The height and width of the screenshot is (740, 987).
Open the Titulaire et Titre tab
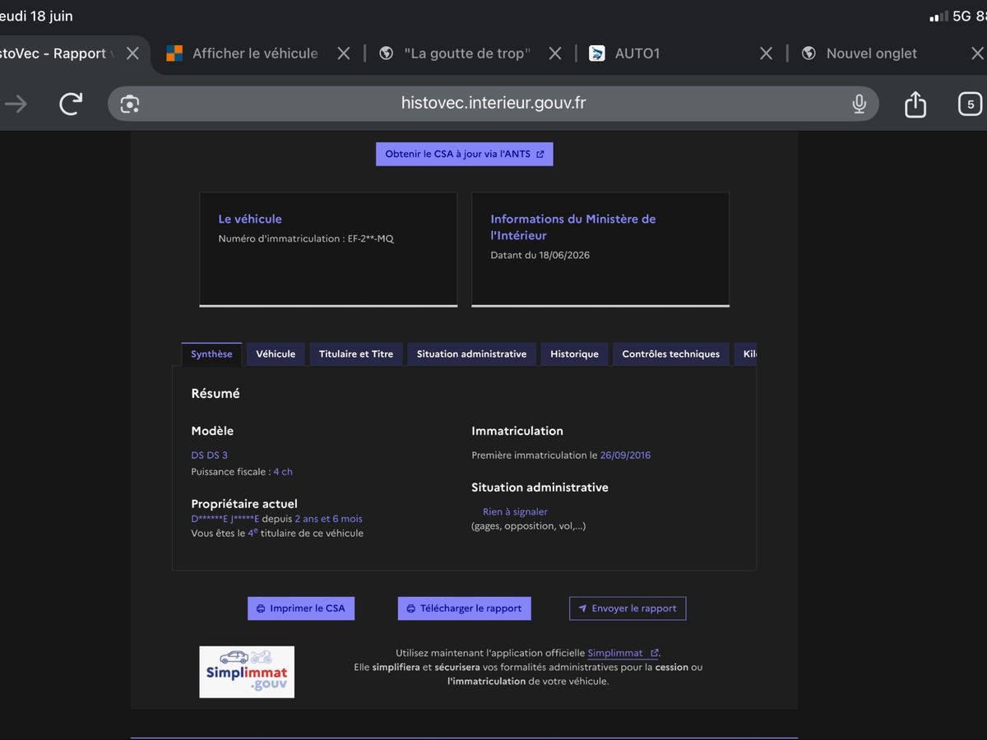point(356,354)
